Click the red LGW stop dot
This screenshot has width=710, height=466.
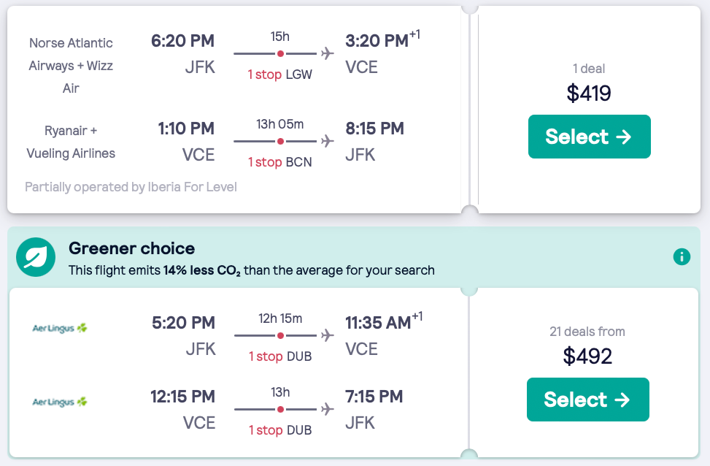point(280,53)
